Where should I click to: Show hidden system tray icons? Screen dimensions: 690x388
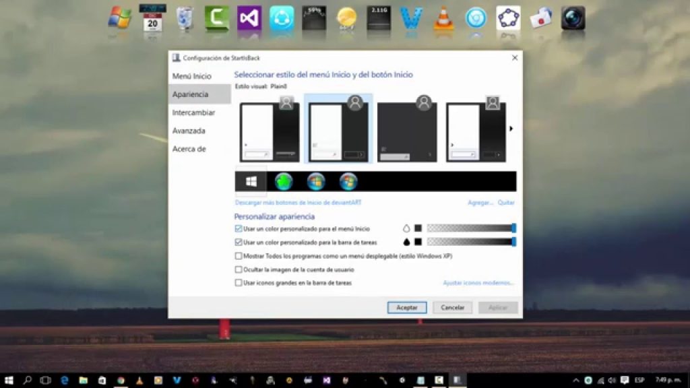pos(576,380)
